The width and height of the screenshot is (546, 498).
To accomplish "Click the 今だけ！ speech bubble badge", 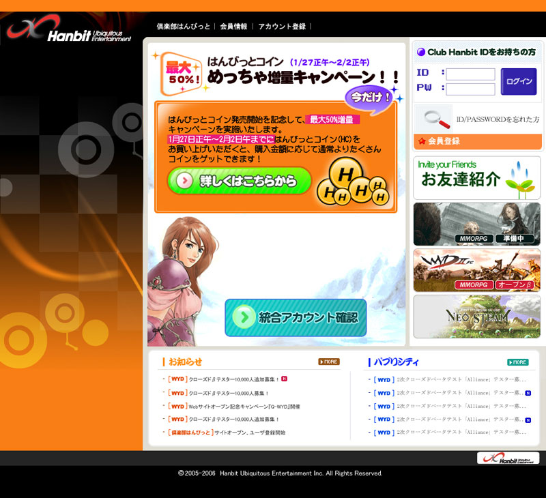I will pyautogui.click(x=369, y=98).
